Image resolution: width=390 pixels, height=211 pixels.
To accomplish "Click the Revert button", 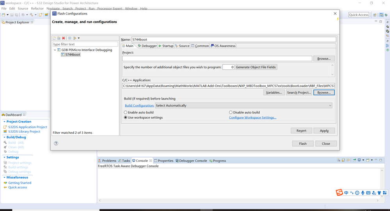I will pos(301,131).
